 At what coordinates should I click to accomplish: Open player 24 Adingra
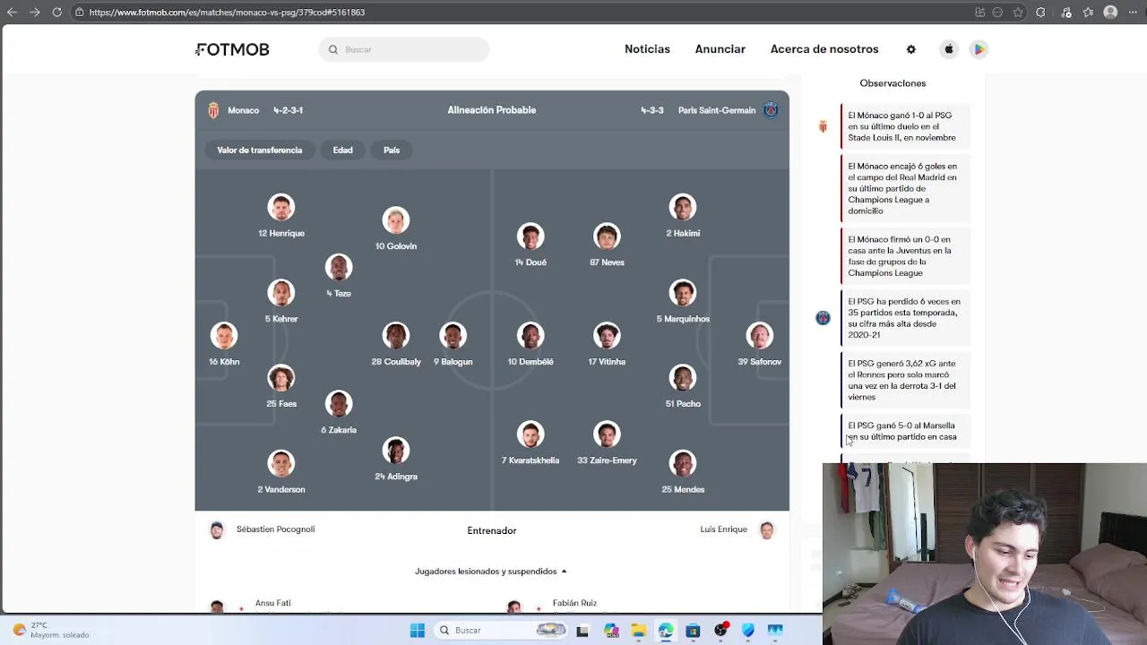(396, 460)
